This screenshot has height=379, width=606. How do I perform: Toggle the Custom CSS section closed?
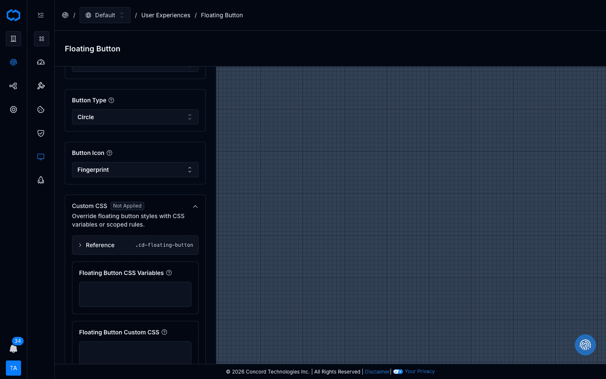coord(195,206)
